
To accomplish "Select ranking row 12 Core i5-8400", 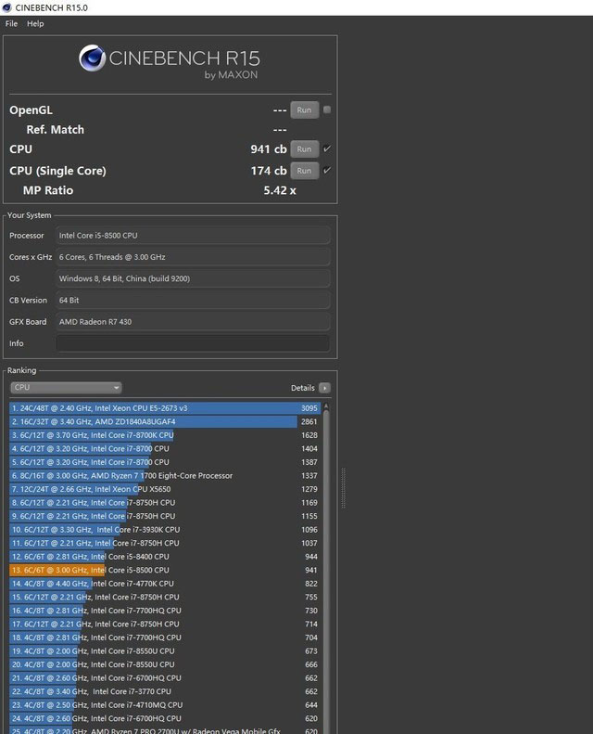I will point(165,557).
